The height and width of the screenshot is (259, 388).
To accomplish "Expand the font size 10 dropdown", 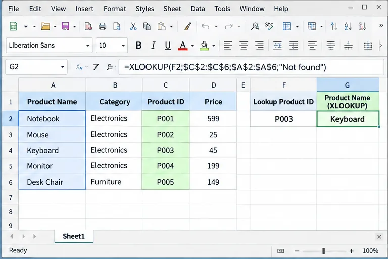I will tap(123, 46).
